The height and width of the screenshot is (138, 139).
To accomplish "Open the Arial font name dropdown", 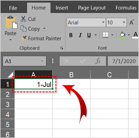I will [x=103, y=22].
